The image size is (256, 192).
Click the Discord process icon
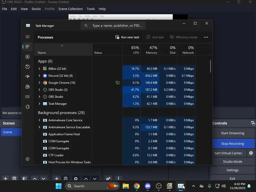tap(45, 75)
